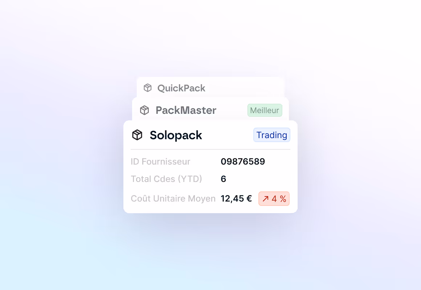This screenshot has height=290, width=421.
Task: Click the divider line under Solopack header
Action: pyautogui.click(x=210, y=149)
